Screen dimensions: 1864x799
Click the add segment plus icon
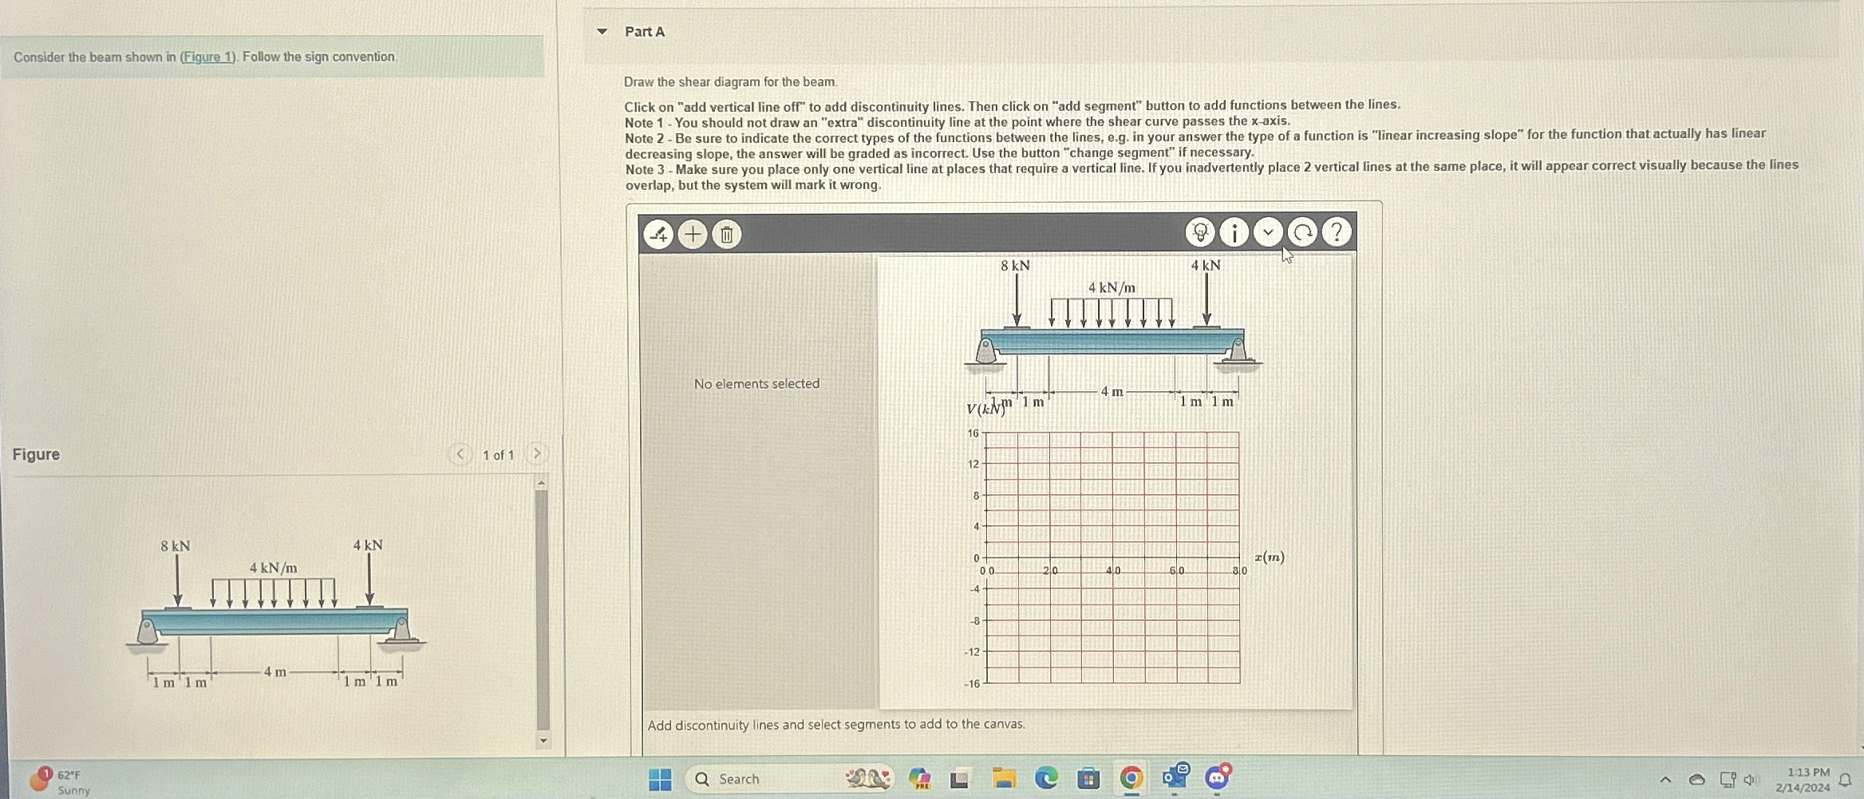(x=692, y=235)
